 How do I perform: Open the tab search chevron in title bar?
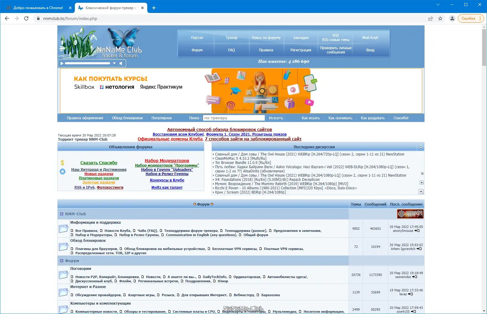click(438, 5)
